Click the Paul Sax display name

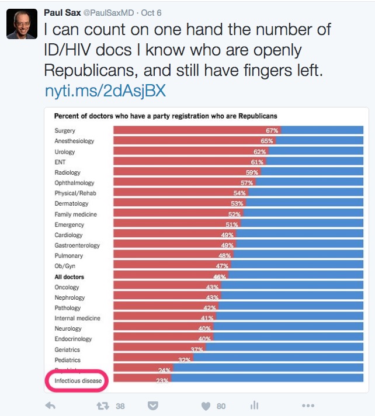point(62,12)
